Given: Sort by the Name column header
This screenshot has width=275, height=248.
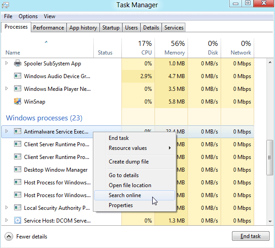Looking at the screenshot, I should pos(48,48).
